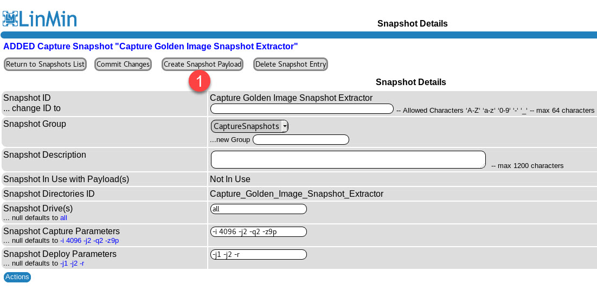Click the Snapshot Deploy Parameters field
The width and height of the screenshot is (597, 290).
pyautogui.click(x=258, y=255)
